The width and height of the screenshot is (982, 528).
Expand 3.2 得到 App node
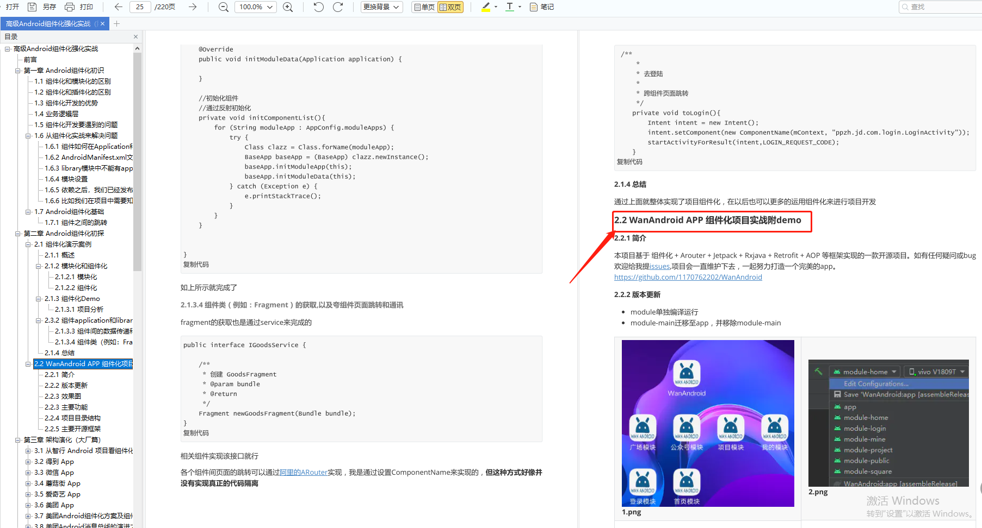28,462
